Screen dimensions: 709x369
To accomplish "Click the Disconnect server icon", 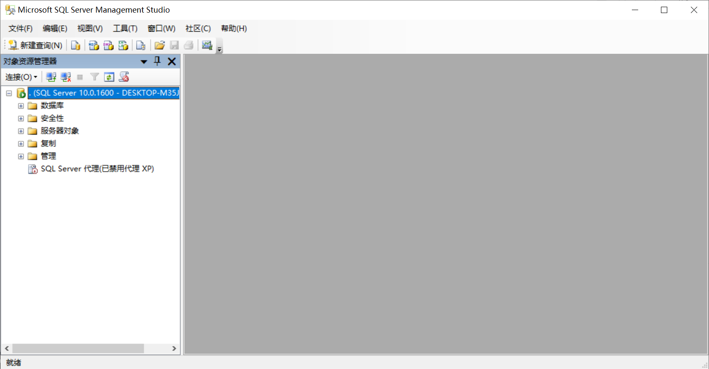I will 66,77.
